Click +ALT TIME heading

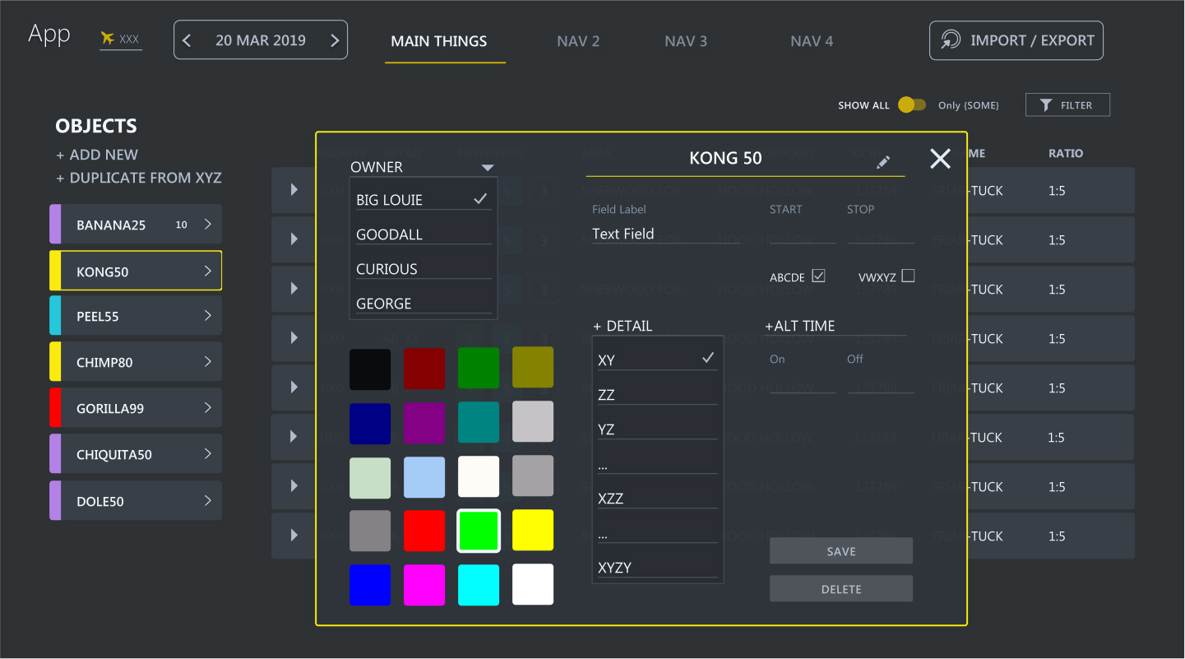pos(800,326)
